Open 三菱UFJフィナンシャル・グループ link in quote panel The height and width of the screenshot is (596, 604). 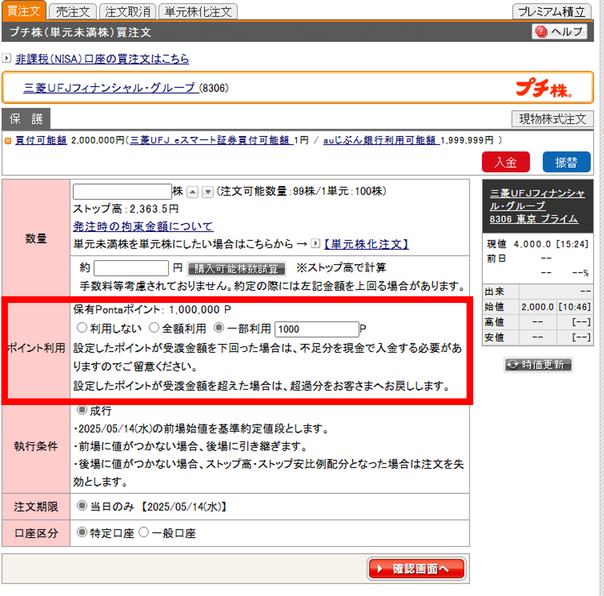coord(537,200)
